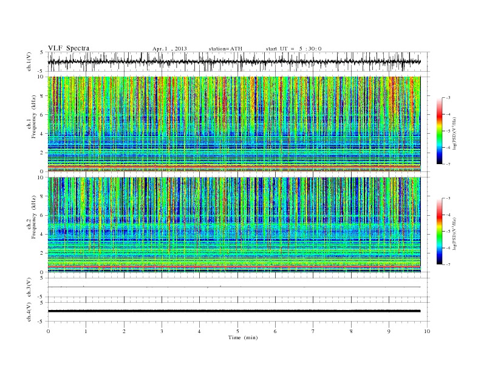Select the "ch.3(V)" axis label
Screen dimensions: 481x372
pos(29,288)
